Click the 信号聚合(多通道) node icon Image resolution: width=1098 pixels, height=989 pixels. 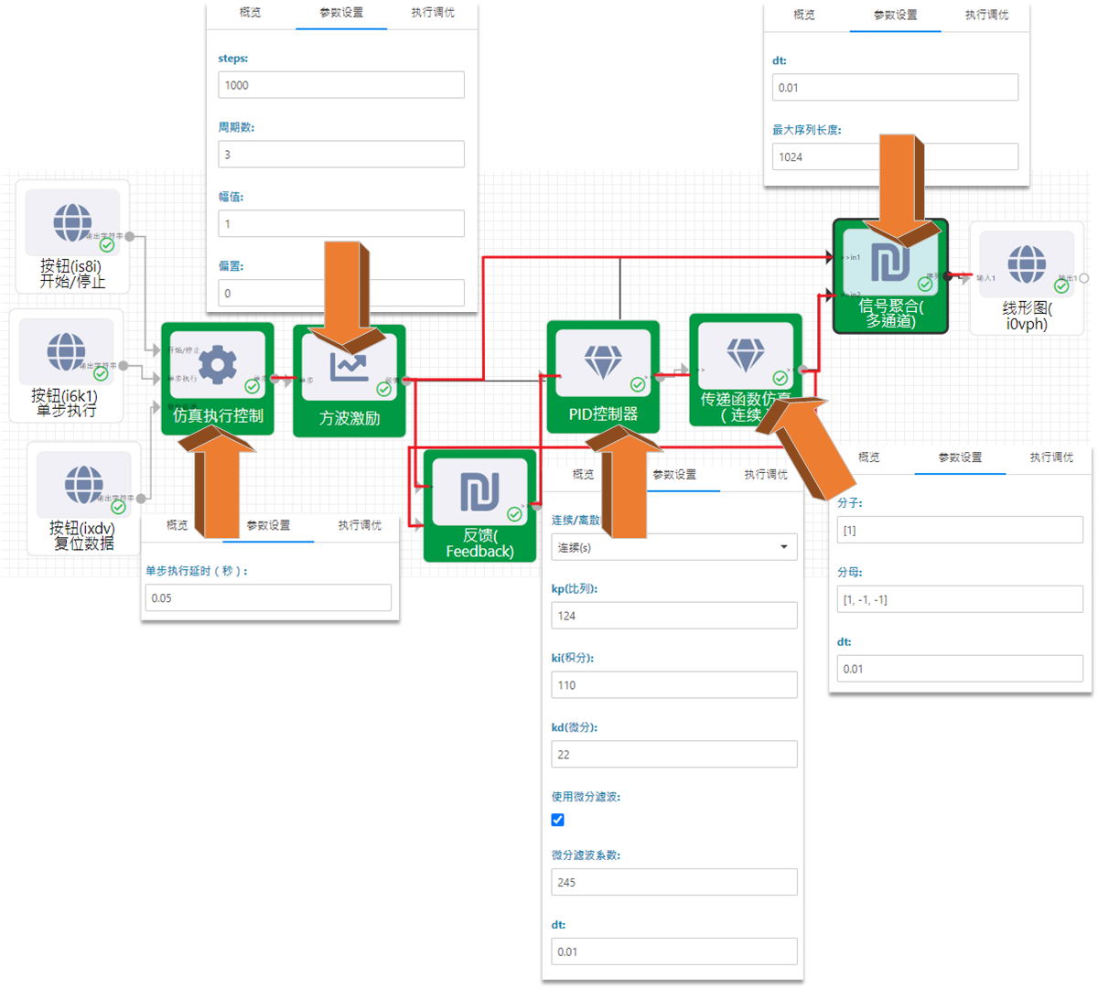point(889,263)
